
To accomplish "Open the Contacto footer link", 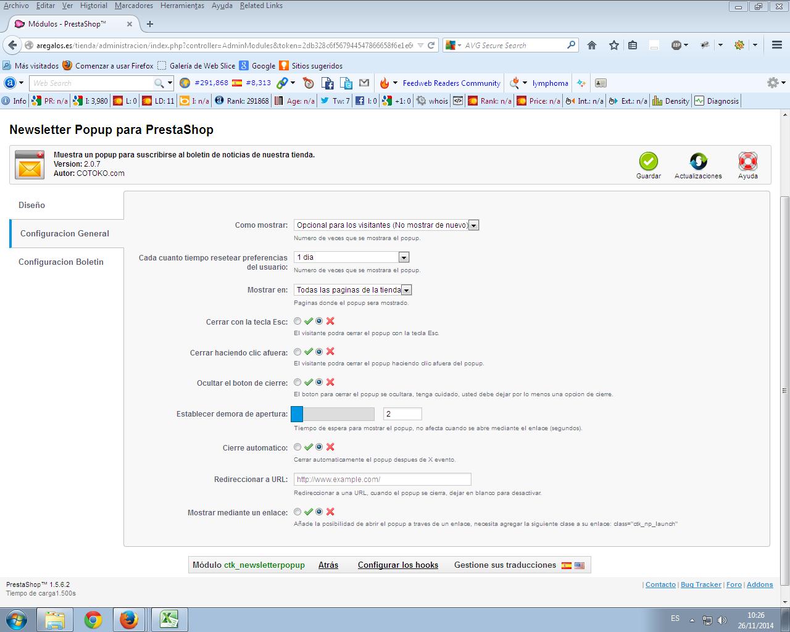I will pos(660,584).
